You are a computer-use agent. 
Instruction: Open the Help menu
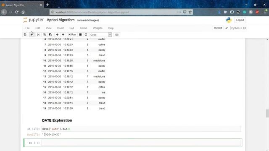pyautogui.click(x=111, y=28)
